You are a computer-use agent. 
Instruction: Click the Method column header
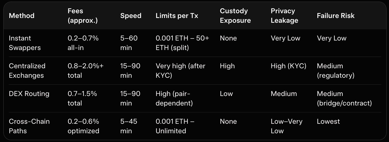point(21,16)
